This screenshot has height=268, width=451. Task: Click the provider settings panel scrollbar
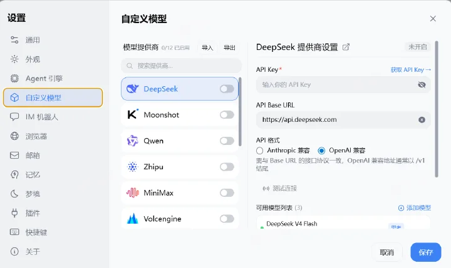pos(437,109)
